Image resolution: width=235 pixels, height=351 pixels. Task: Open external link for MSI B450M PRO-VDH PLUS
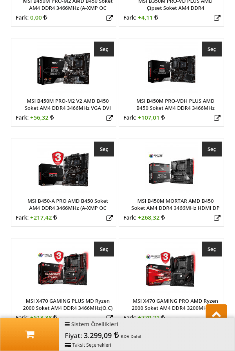[217, 118]
